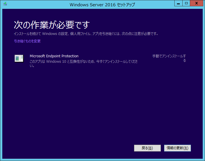Click the setup icon in the title bar

5,4
